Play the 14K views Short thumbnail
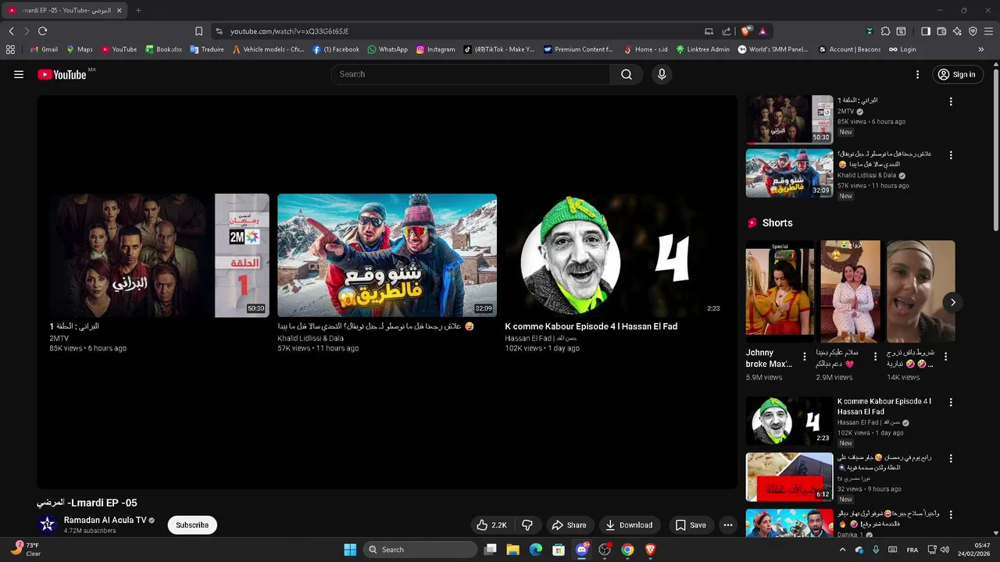Screen dimensions: 1000x562 (x=920, y=291)
